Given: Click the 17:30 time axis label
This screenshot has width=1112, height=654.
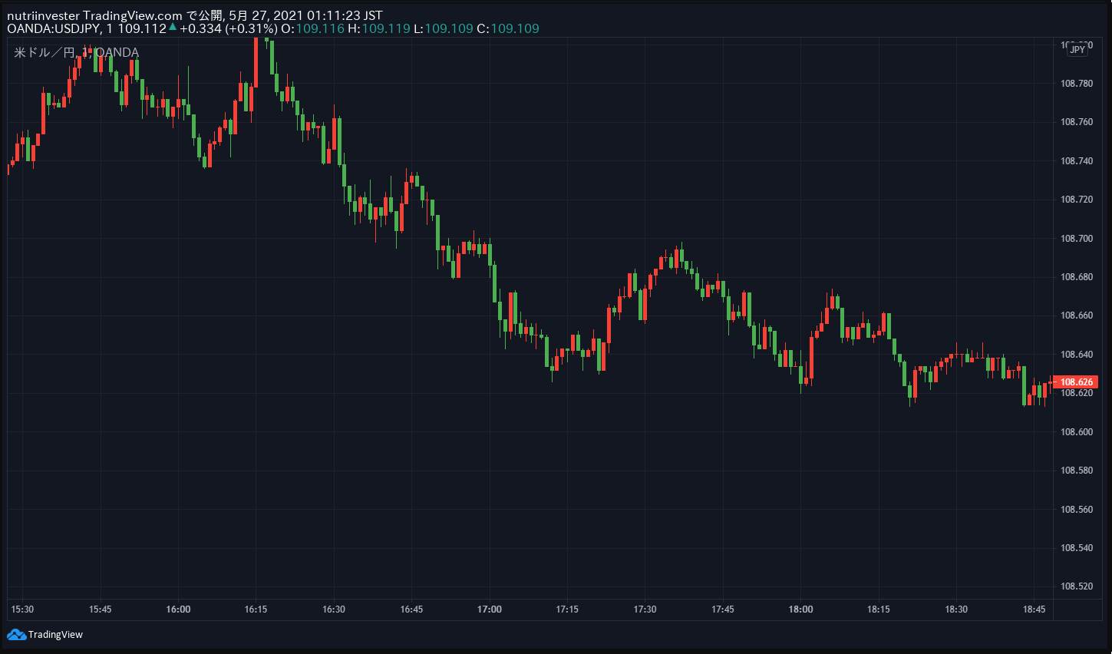Looking at the screenshot, I should [645, 609].
